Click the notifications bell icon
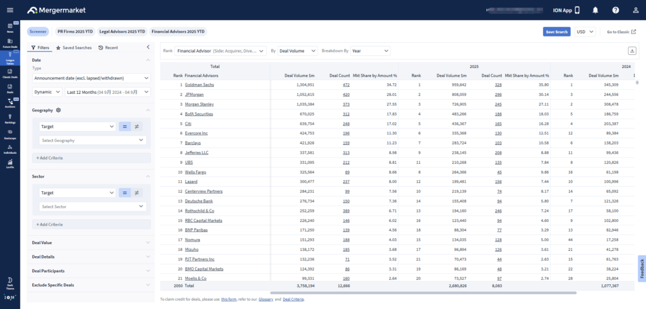 click(595, 10)
